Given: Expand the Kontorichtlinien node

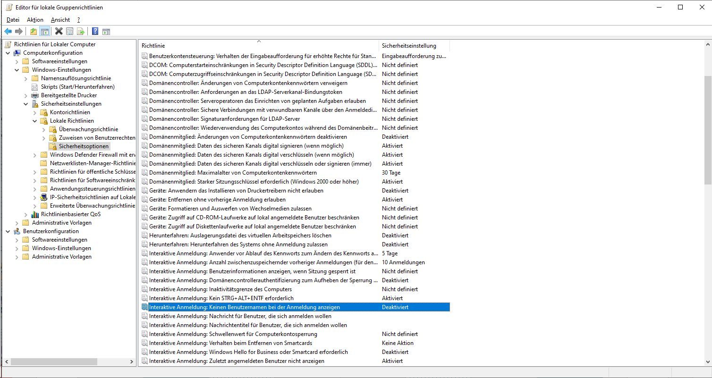Looking at the screenshot, I should [35, 112].
